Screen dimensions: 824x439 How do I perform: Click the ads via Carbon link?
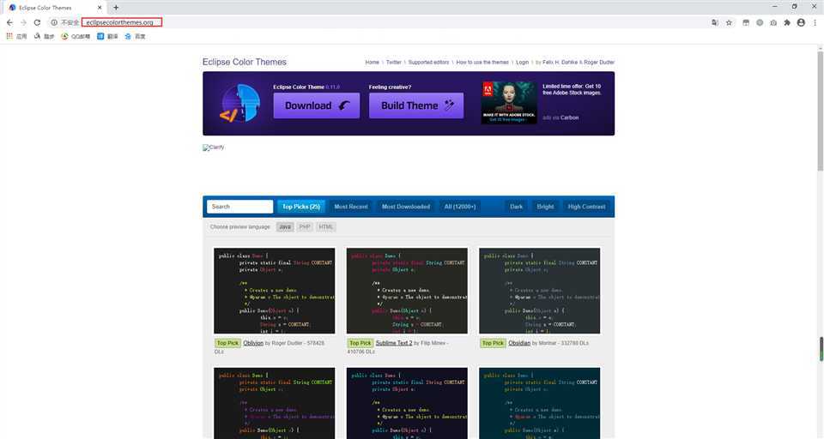point(560,117)
